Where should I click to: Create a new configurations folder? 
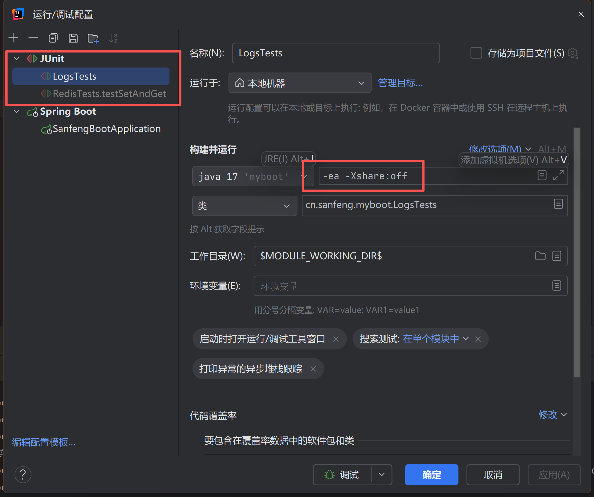[x=93, y=38]
